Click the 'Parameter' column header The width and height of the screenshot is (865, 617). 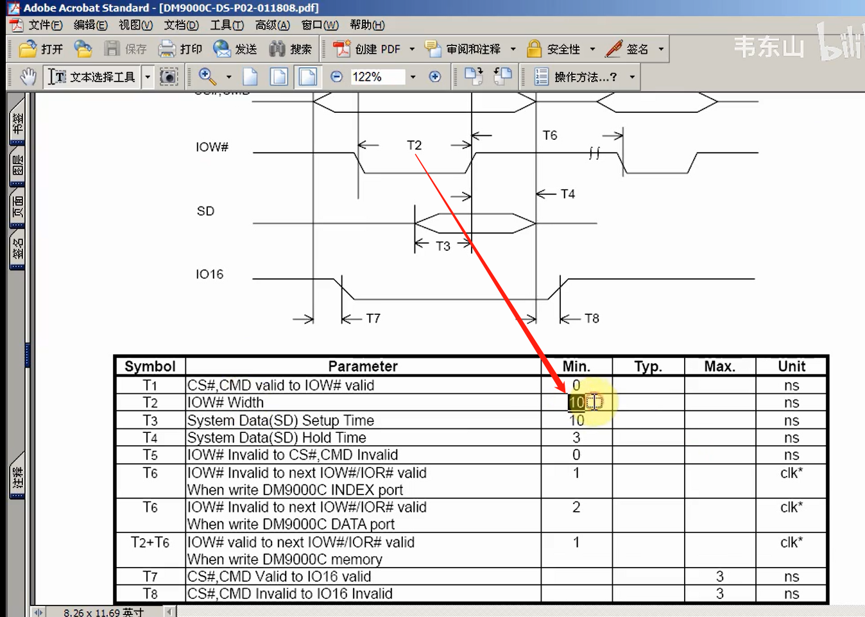click(x=363, y=366)
